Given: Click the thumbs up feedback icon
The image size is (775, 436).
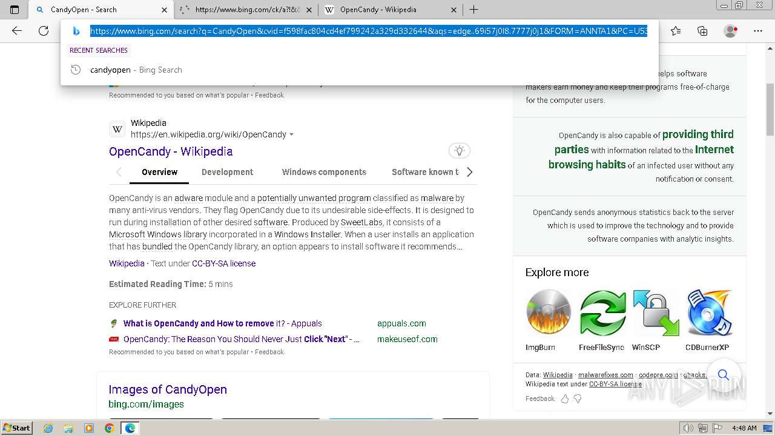Looking at the screenshot, I should [565, 398].
